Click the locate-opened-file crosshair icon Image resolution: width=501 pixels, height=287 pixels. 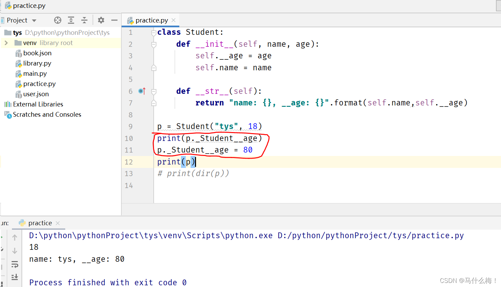(58, 20)
